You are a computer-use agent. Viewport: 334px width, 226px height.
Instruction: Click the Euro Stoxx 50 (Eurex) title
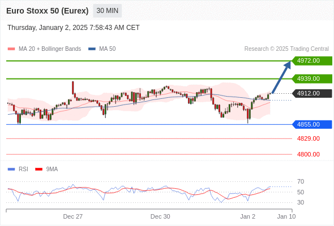coord(48,11)
